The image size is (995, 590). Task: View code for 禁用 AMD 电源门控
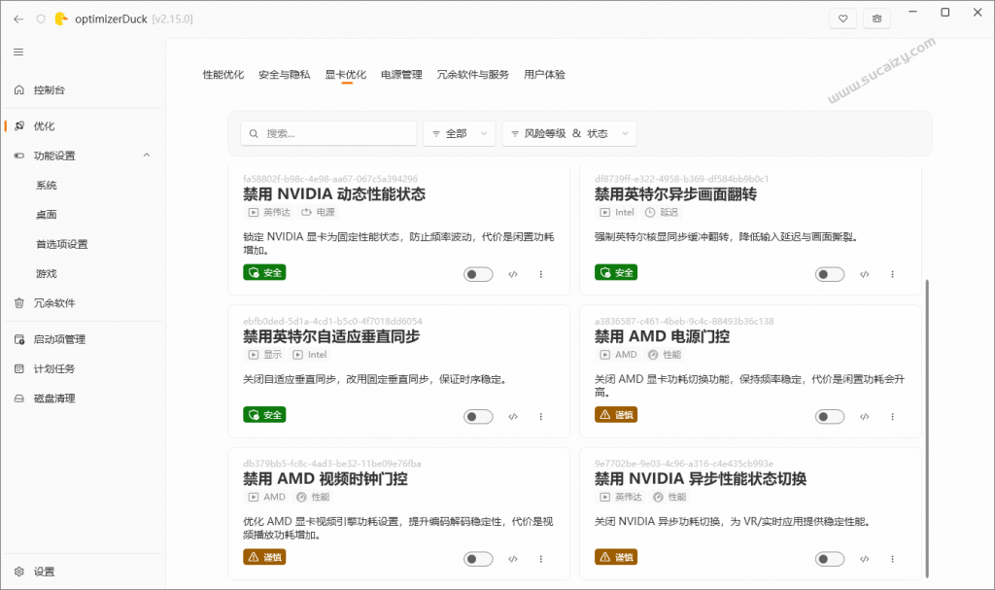coord(864,417)
